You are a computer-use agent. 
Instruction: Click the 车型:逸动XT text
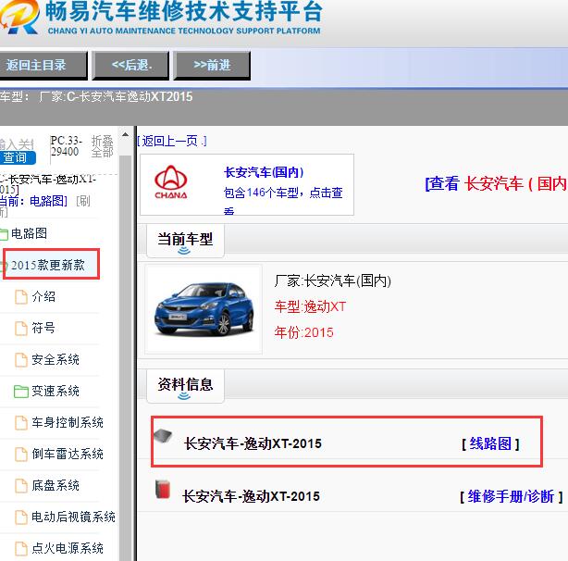(x=310, y=306)
